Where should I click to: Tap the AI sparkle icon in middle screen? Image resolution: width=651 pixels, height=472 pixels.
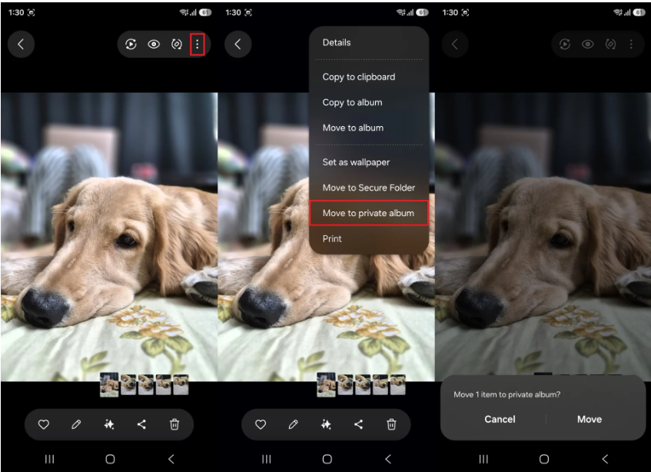click(x=326, y=424)
